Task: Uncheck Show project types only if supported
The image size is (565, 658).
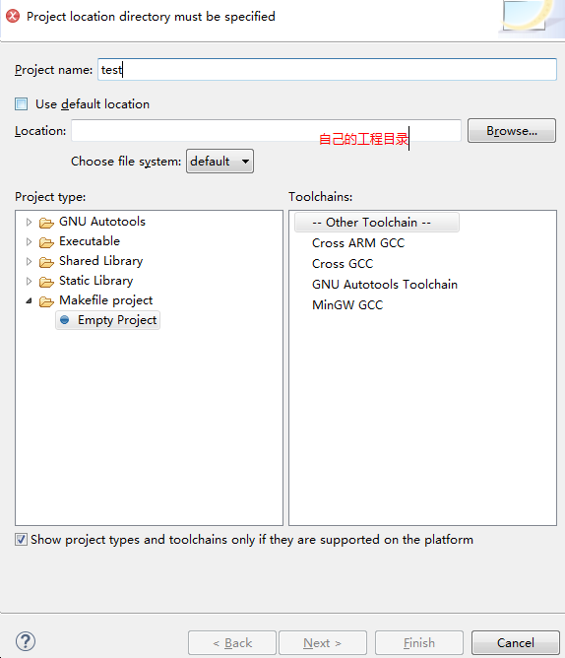Action: coord(21,539)
